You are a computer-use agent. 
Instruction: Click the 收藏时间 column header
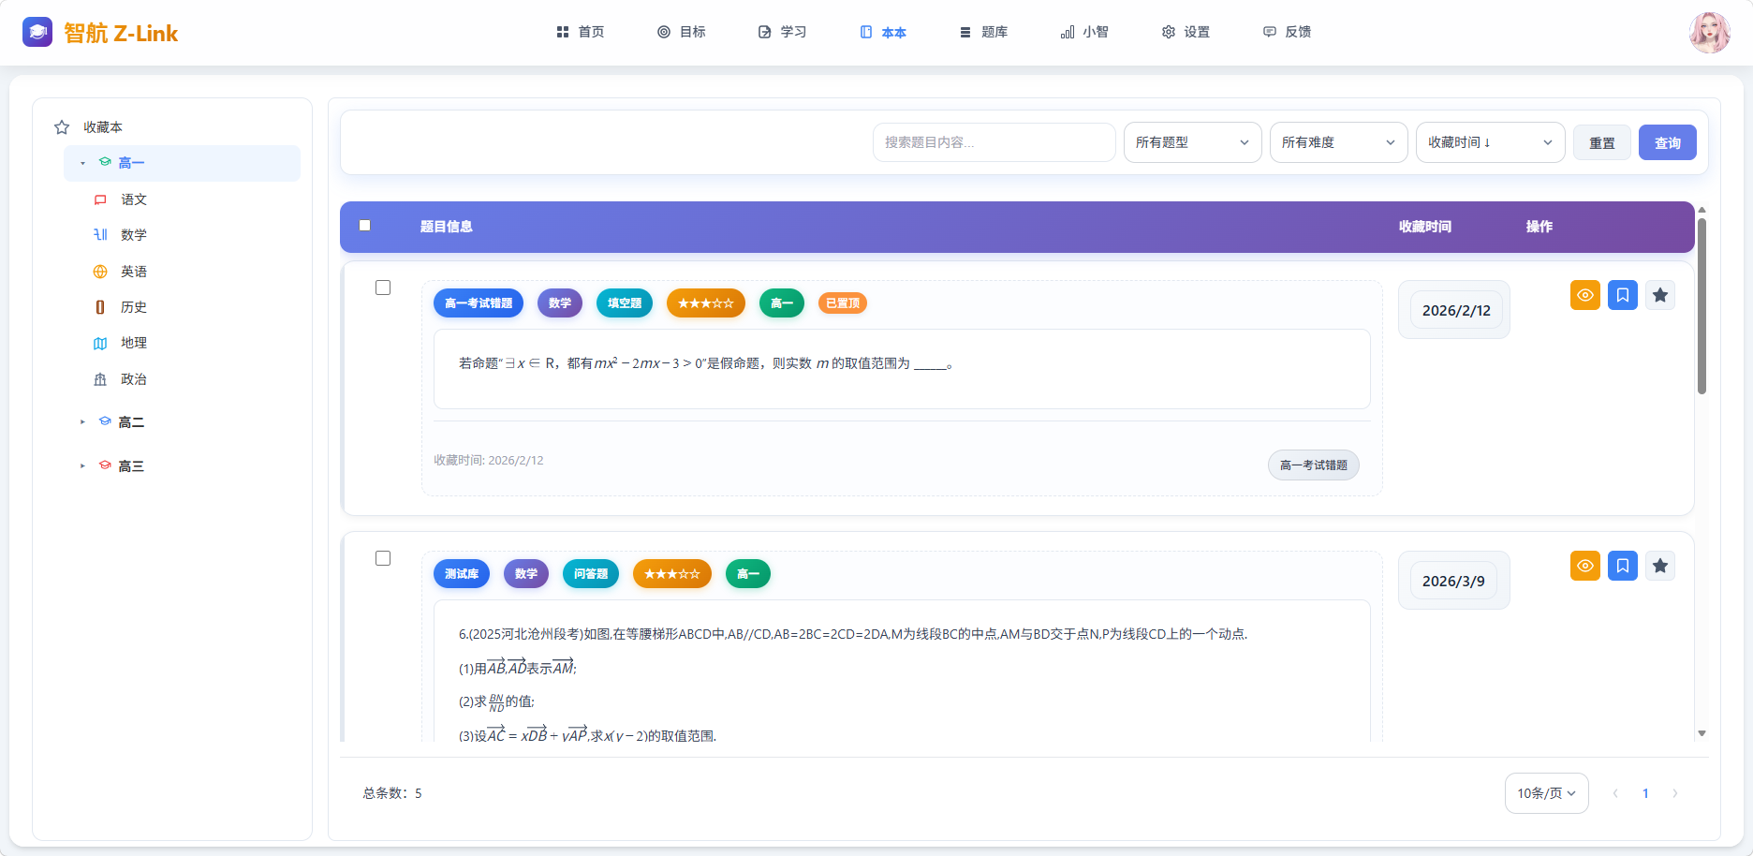coord(1424,227)
